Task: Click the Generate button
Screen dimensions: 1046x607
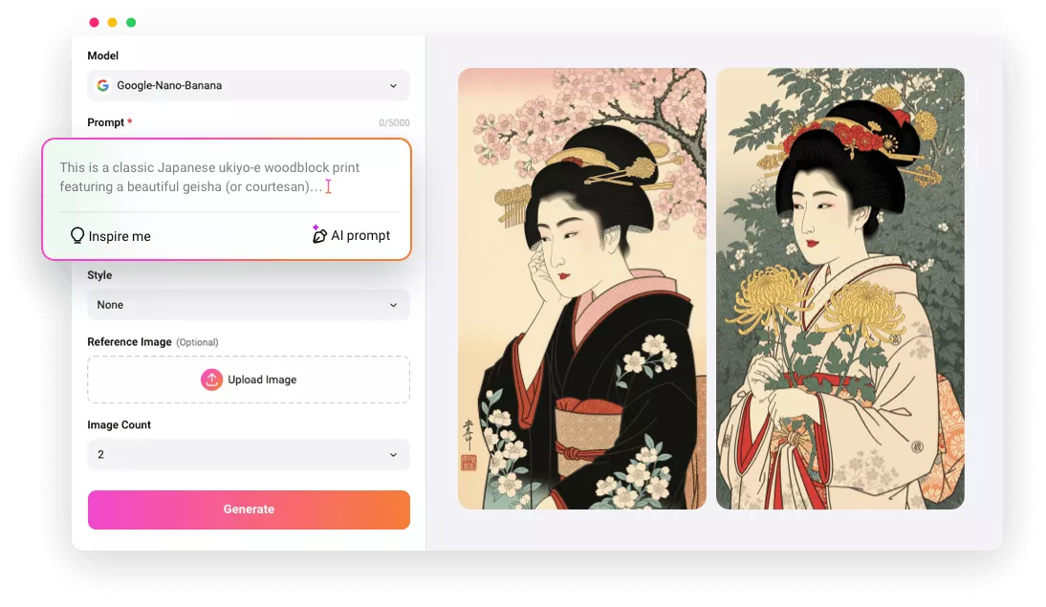Action: click(249, 509)
